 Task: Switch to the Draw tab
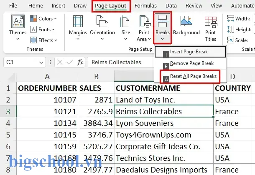coord(80,6)
